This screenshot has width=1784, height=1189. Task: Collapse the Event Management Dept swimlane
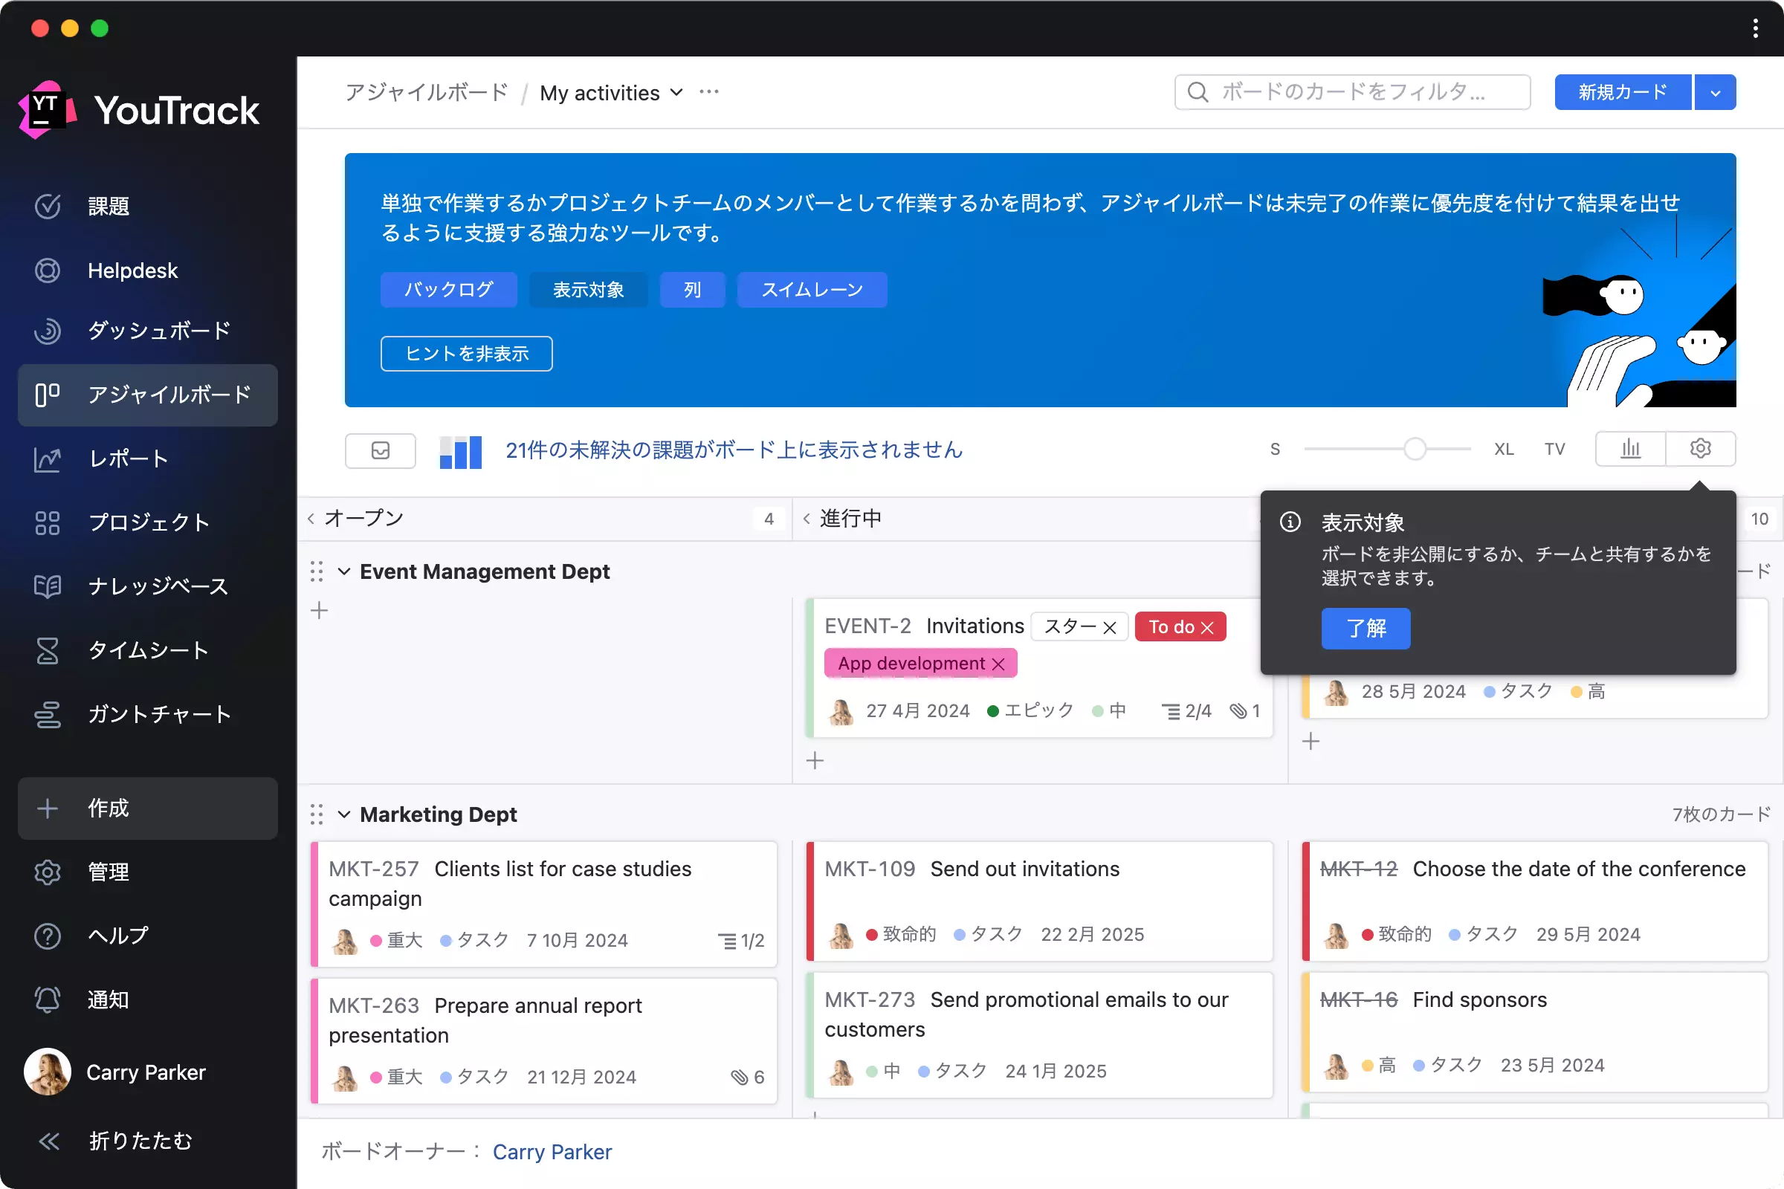tap(343, 571)
